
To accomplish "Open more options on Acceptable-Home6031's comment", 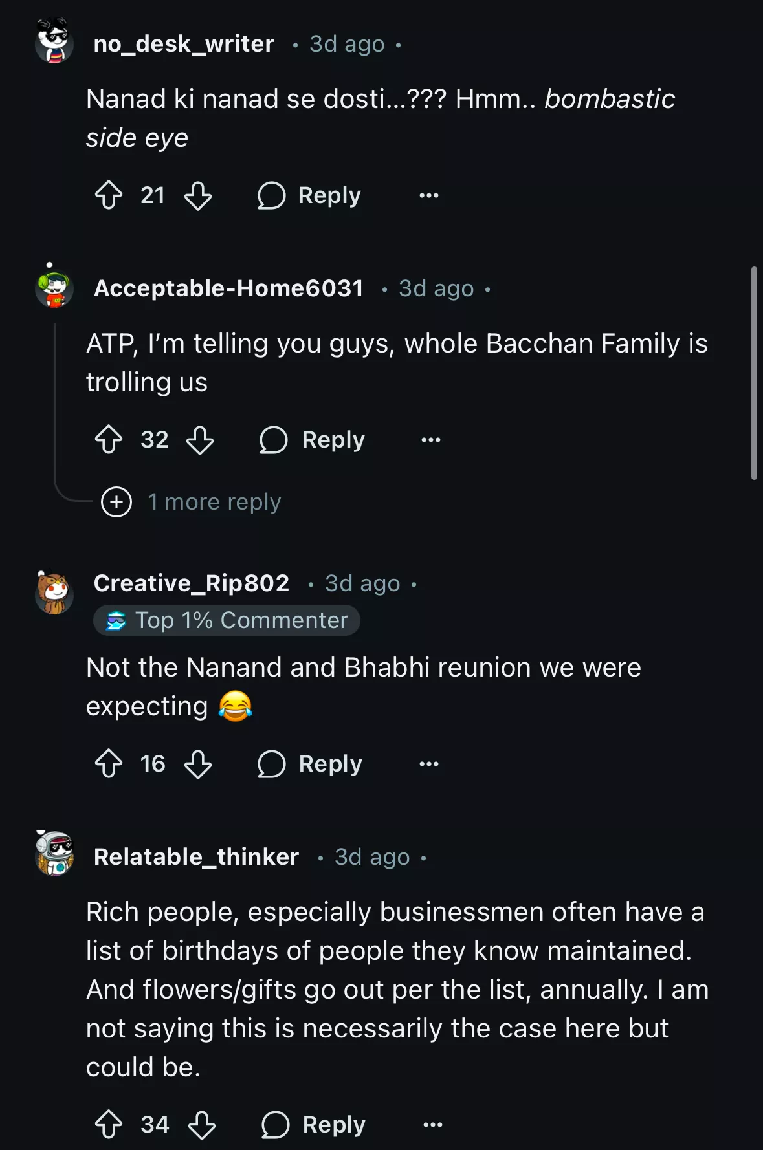I will (431, 440).
